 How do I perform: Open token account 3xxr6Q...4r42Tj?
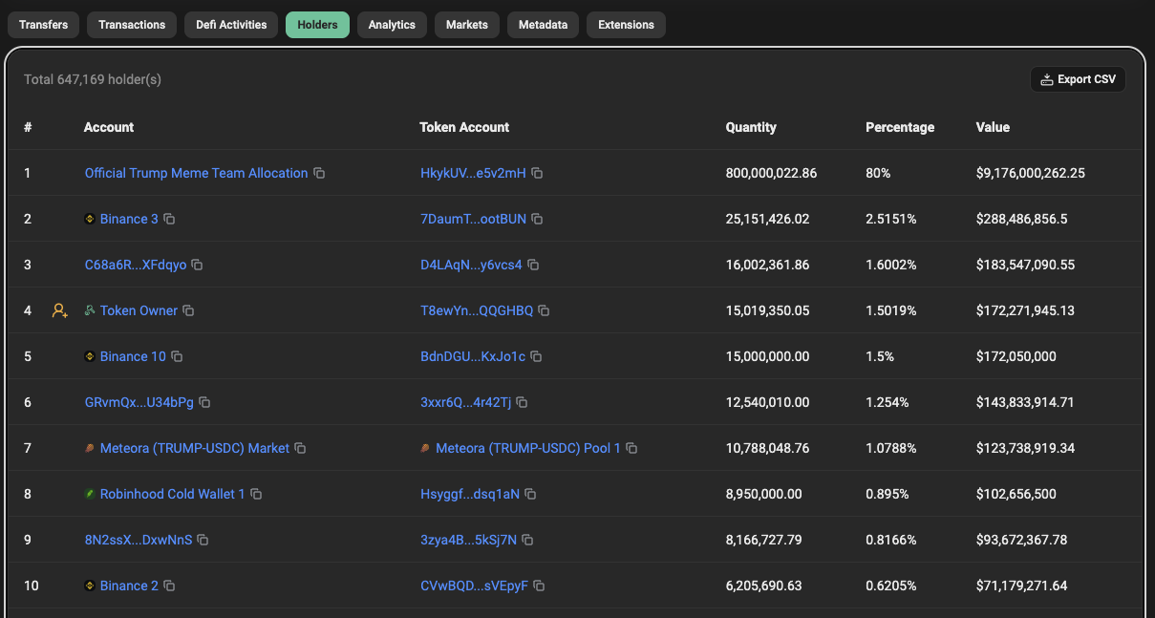coord(466,402)
